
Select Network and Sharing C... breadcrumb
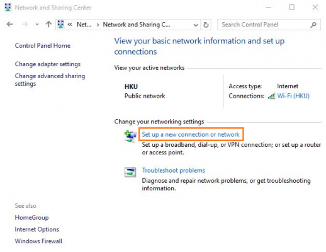137,25
